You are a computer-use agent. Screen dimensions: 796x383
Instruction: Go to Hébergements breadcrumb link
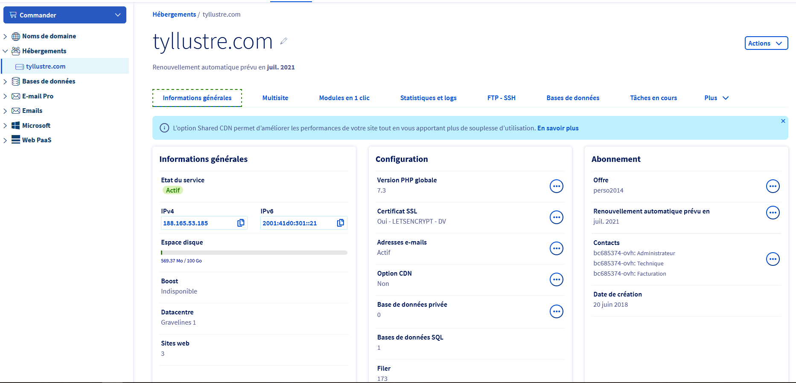[174, 14]
